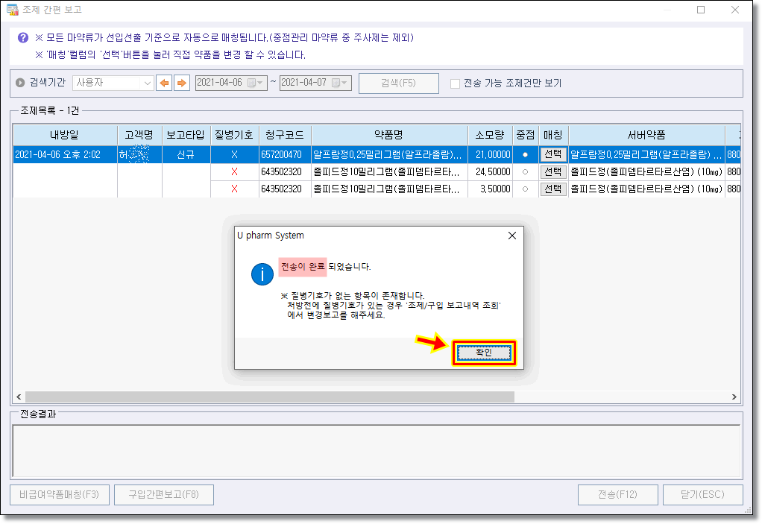
Task: Click the purple help question mark icon
Action: click(23, 37)
